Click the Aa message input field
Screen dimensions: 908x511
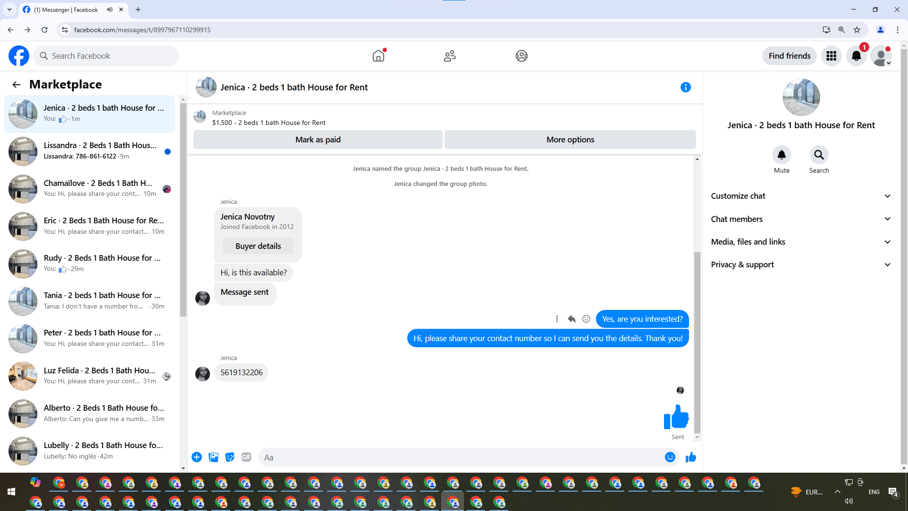tap(461, 458)
